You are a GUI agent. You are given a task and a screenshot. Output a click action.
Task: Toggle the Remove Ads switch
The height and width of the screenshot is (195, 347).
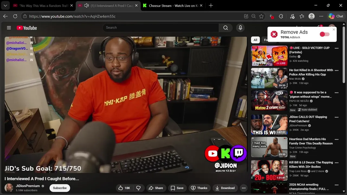[324, 34]
